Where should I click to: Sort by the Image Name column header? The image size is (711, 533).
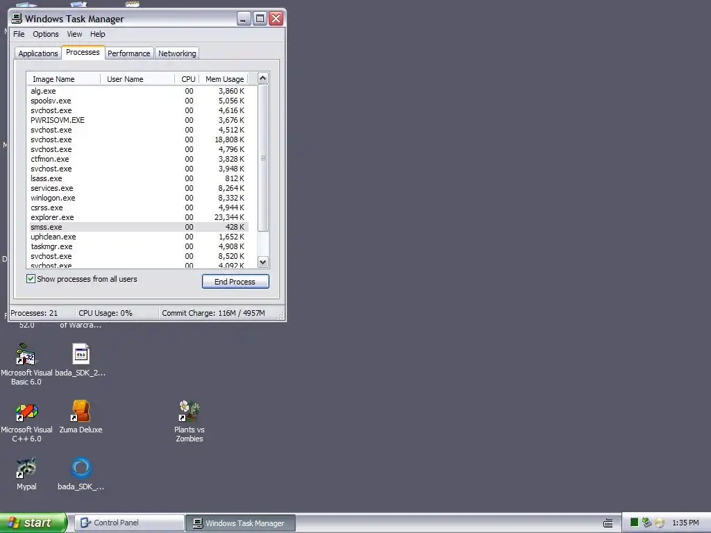click(x=63, y=79)
